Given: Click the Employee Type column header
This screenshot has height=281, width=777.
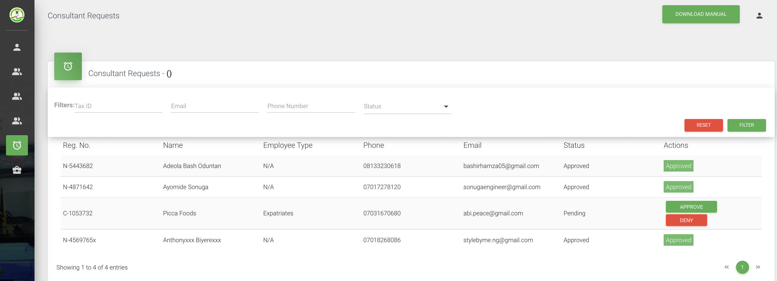Looking at the screenshot, I should [288, 145].
